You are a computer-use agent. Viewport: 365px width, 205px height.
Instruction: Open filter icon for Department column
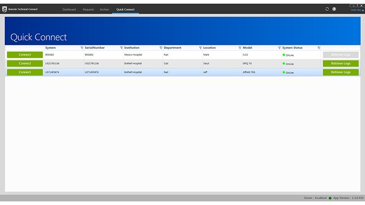(x=200, y=48)
